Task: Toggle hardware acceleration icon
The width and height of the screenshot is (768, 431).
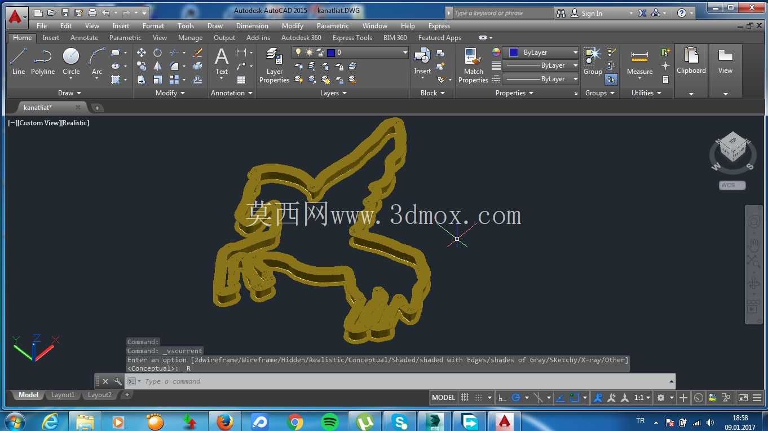Action: [x=699, y=398]
